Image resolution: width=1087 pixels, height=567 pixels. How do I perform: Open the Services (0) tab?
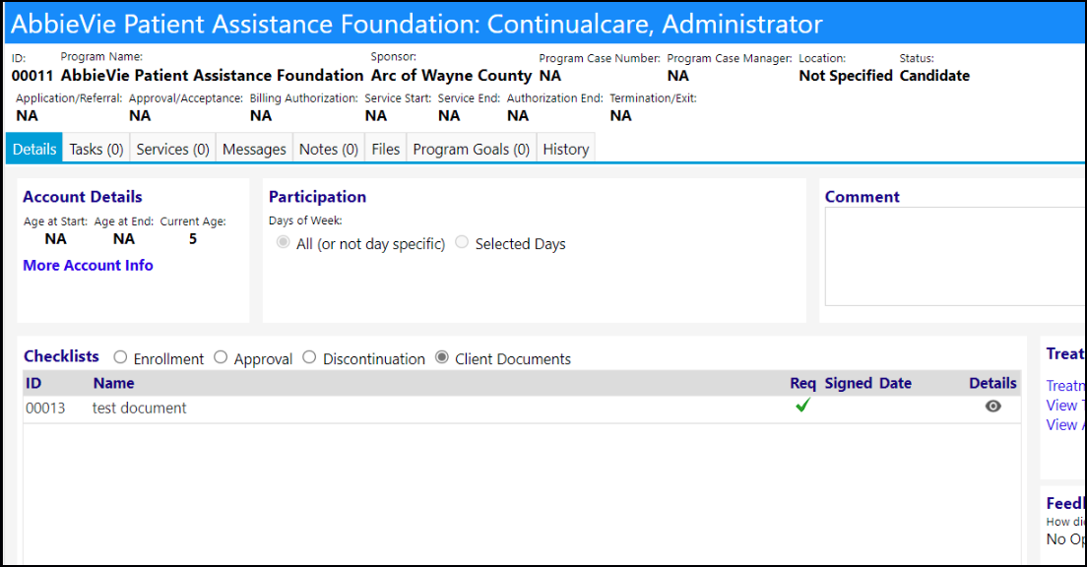172,149
